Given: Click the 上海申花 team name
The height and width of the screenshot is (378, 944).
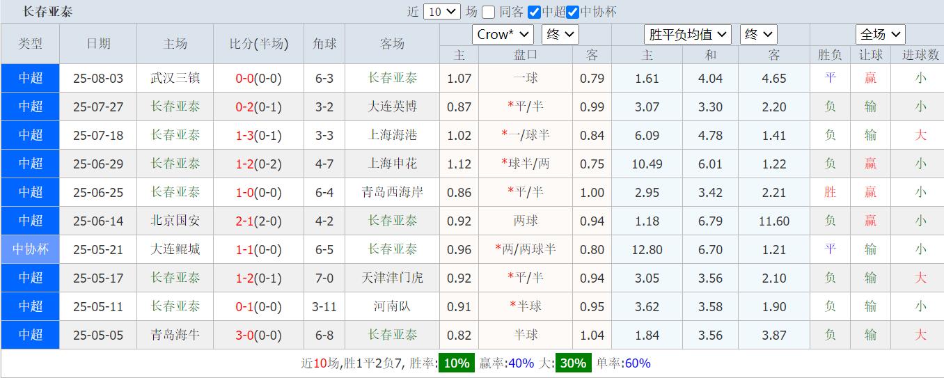Looking at the screenshot, I should (392, 164).
